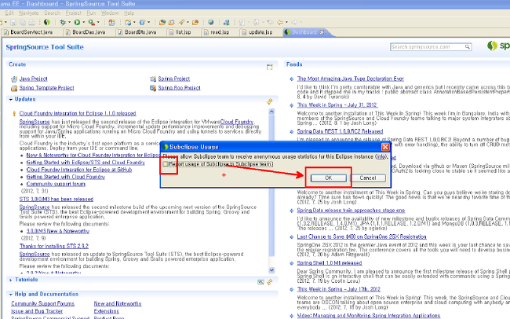Image resolution: width=510 pixels, height=319 pixels.
Task: Close the Dashboard tab
Action: pyautogui.click(x=322, y=32)
